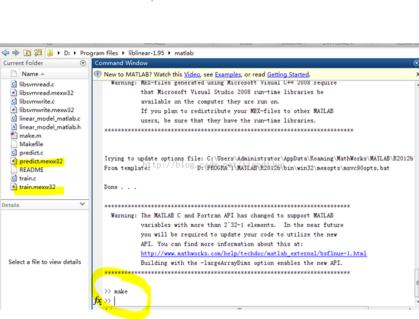Click the file icon column header

[x=14, y=73]
